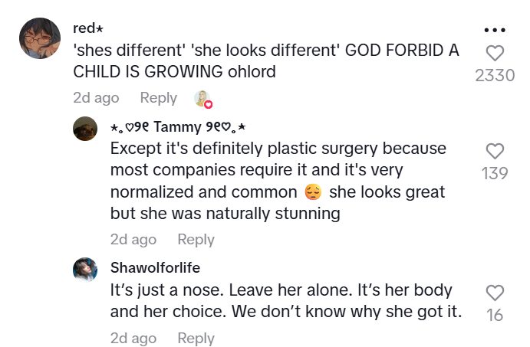This screenshot has height=347, width=530.
Task: Click the 2330 like count
Action: [495, 76]
